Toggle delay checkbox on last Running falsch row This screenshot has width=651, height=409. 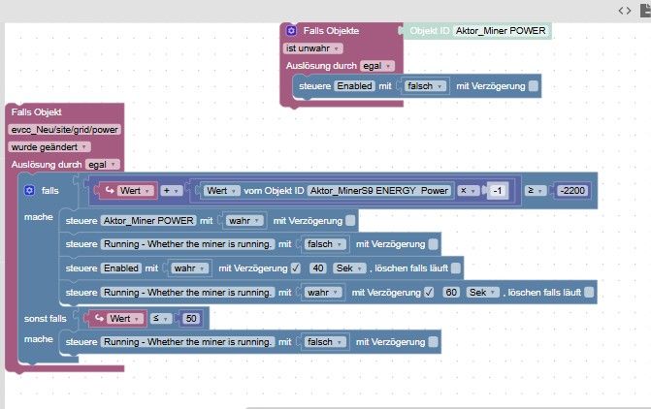433,342
